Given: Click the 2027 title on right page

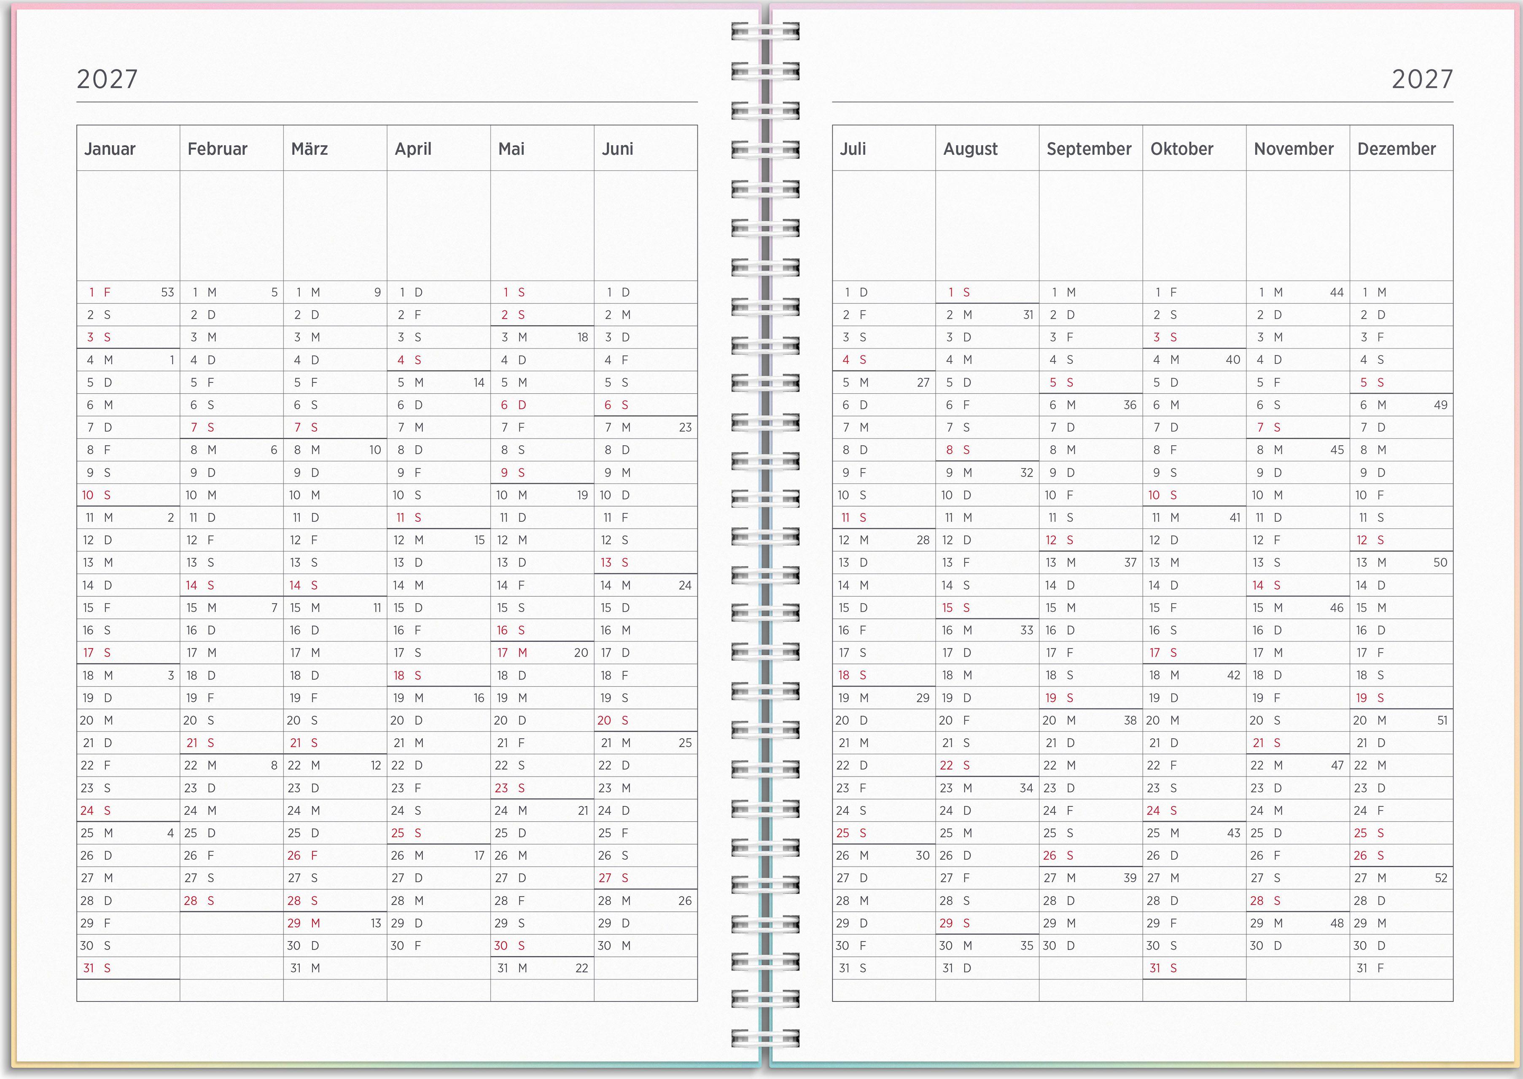Looking at the screenshot, I should point(1422,79).
